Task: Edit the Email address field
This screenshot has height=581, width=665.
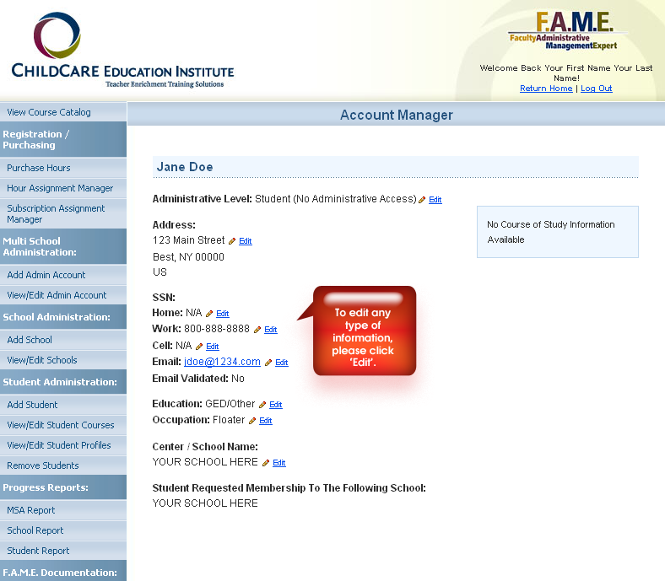Action: (282, 363)
